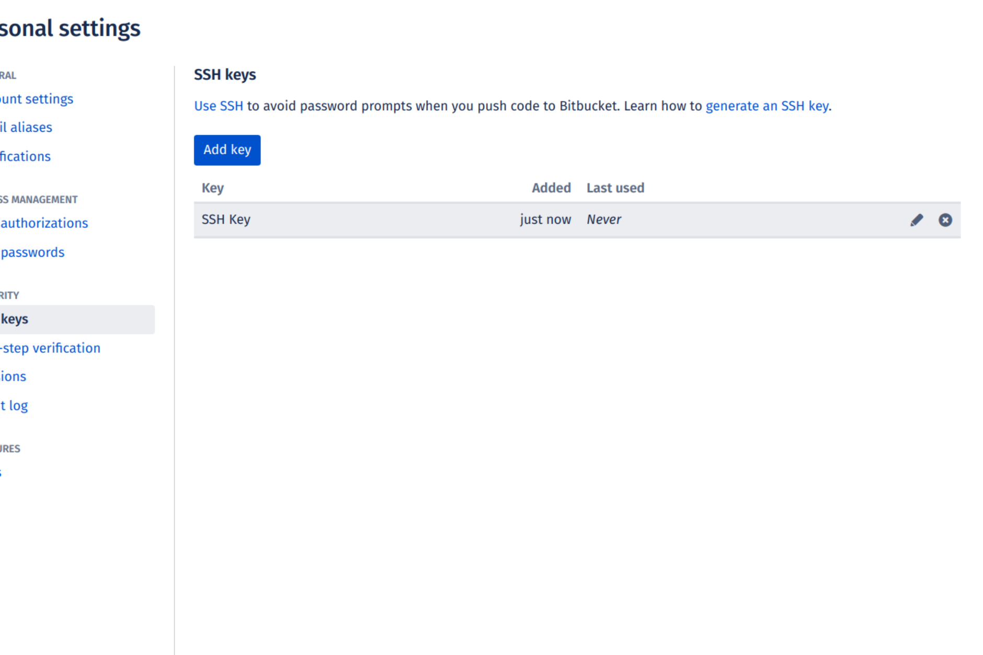
Task: Select the SSH keys sidebar entry
Action: [x=14, y=319]
